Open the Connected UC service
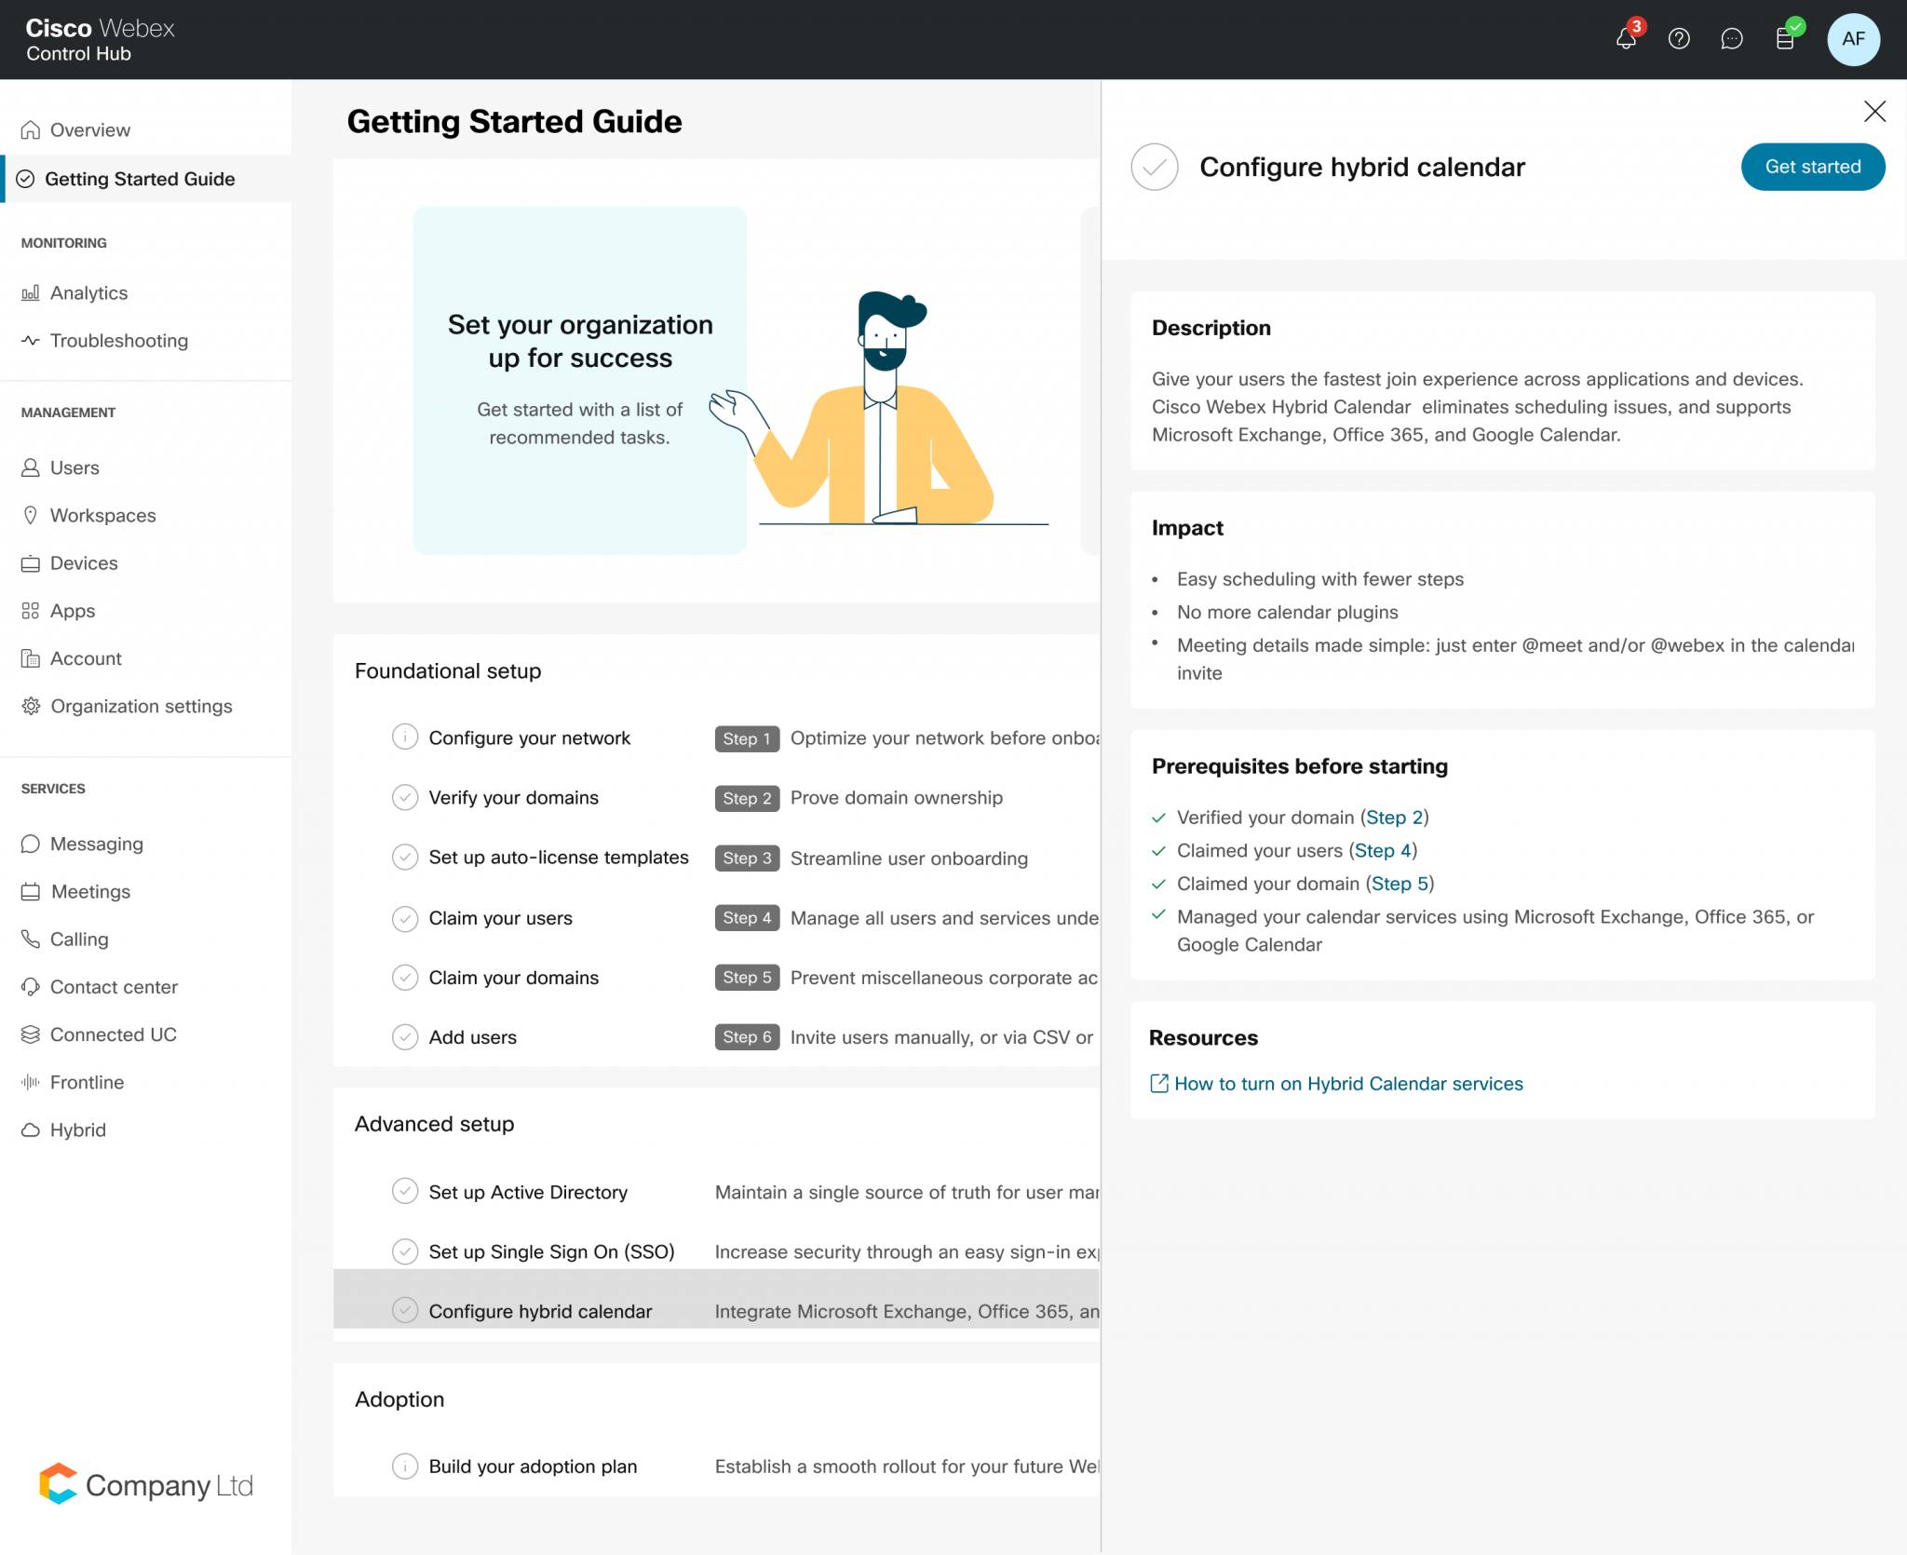This screenshot has height=1555, width=1907. pos(113,1034)
